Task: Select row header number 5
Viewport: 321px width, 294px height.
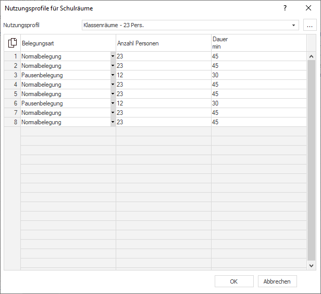Action: (x=13, y=94)
